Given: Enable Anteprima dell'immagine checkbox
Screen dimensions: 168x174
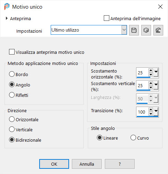Looking at the screenshot, I should click(x=107, y=18).
